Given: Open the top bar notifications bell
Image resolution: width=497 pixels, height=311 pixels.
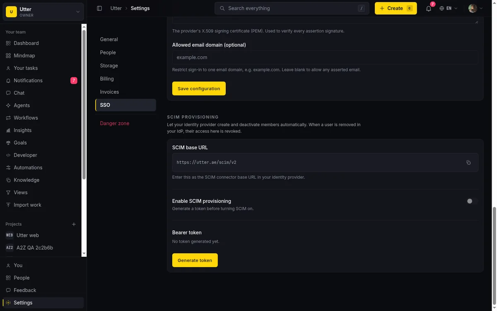Looking at the screenshot, I should pyautogui.click(x=429, y=8).
